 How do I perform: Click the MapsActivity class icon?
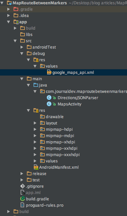(49, 104)
